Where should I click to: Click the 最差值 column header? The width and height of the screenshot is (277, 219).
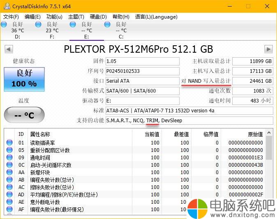pos(176,134)
